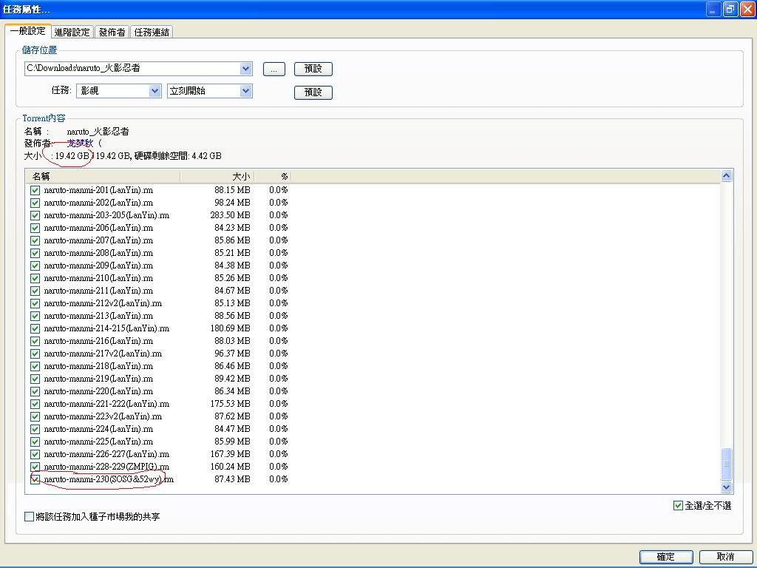Click the 預設 button beside save path

[313, 69]
